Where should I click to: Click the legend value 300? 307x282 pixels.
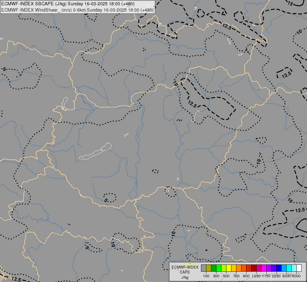point(216,276)
